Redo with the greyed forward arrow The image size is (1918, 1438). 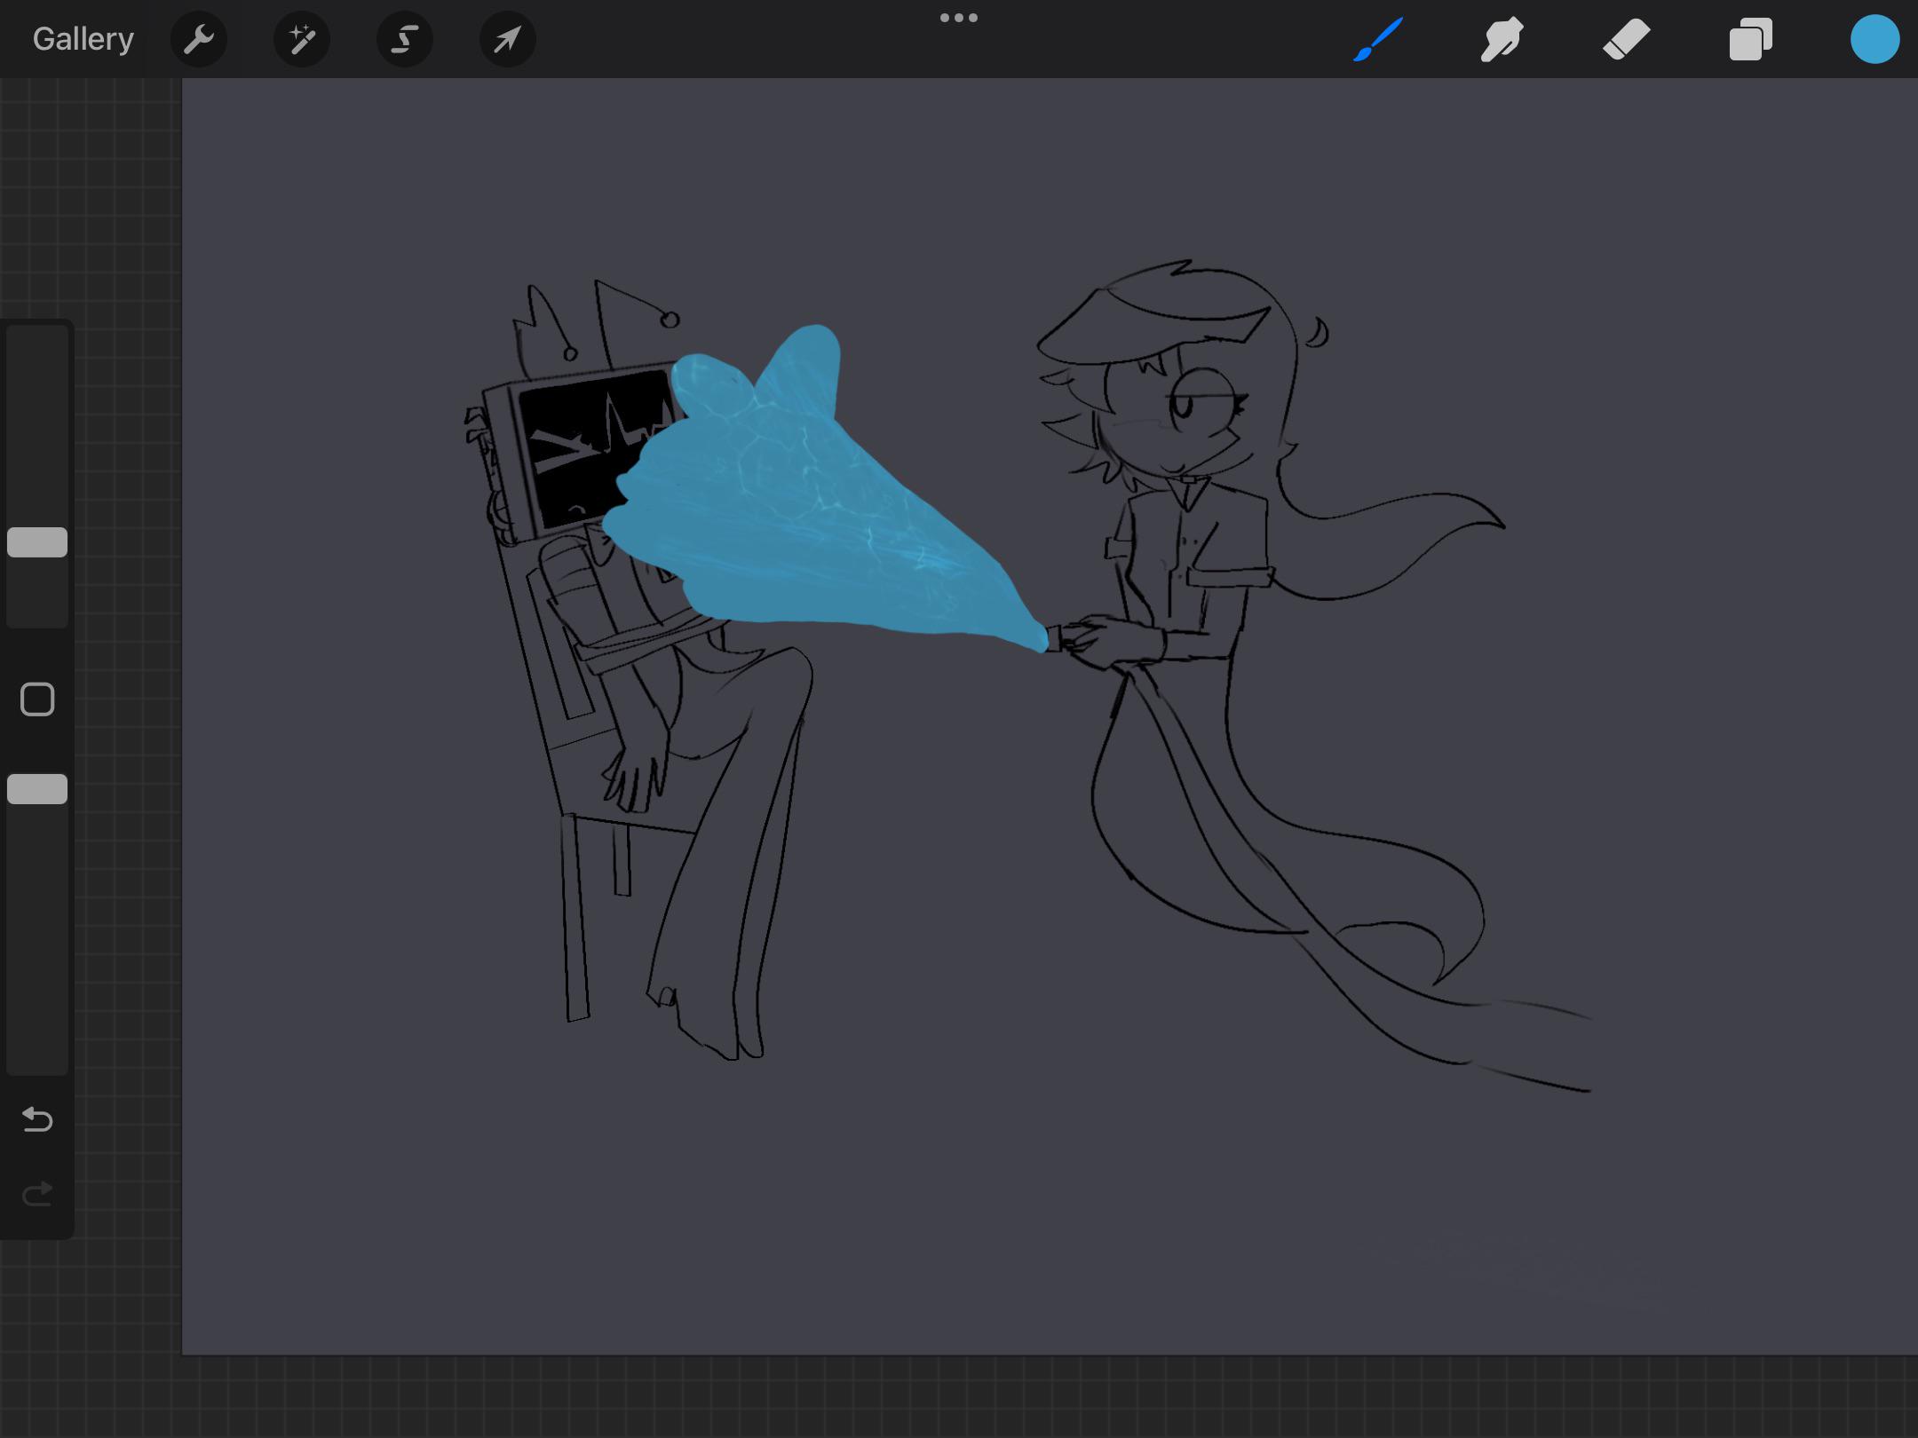click(37, 1195)
